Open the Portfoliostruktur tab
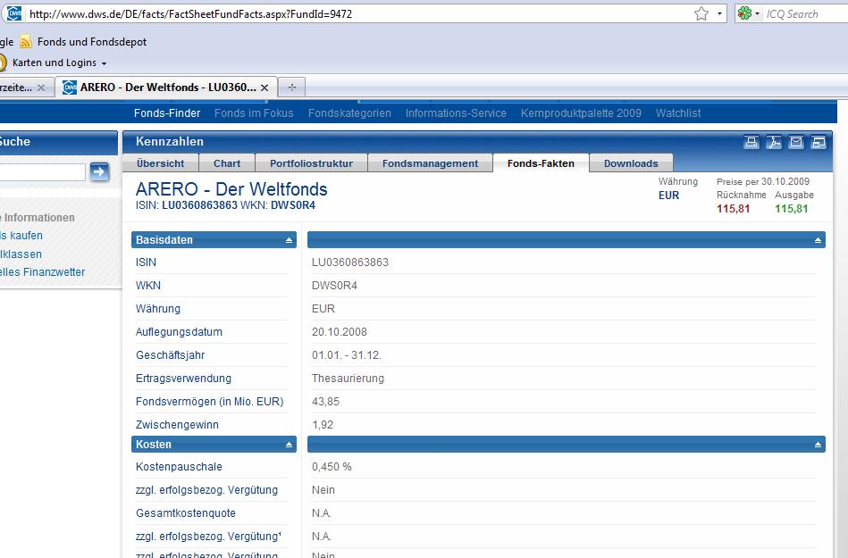The image size is (848, 558). point(312,163)
